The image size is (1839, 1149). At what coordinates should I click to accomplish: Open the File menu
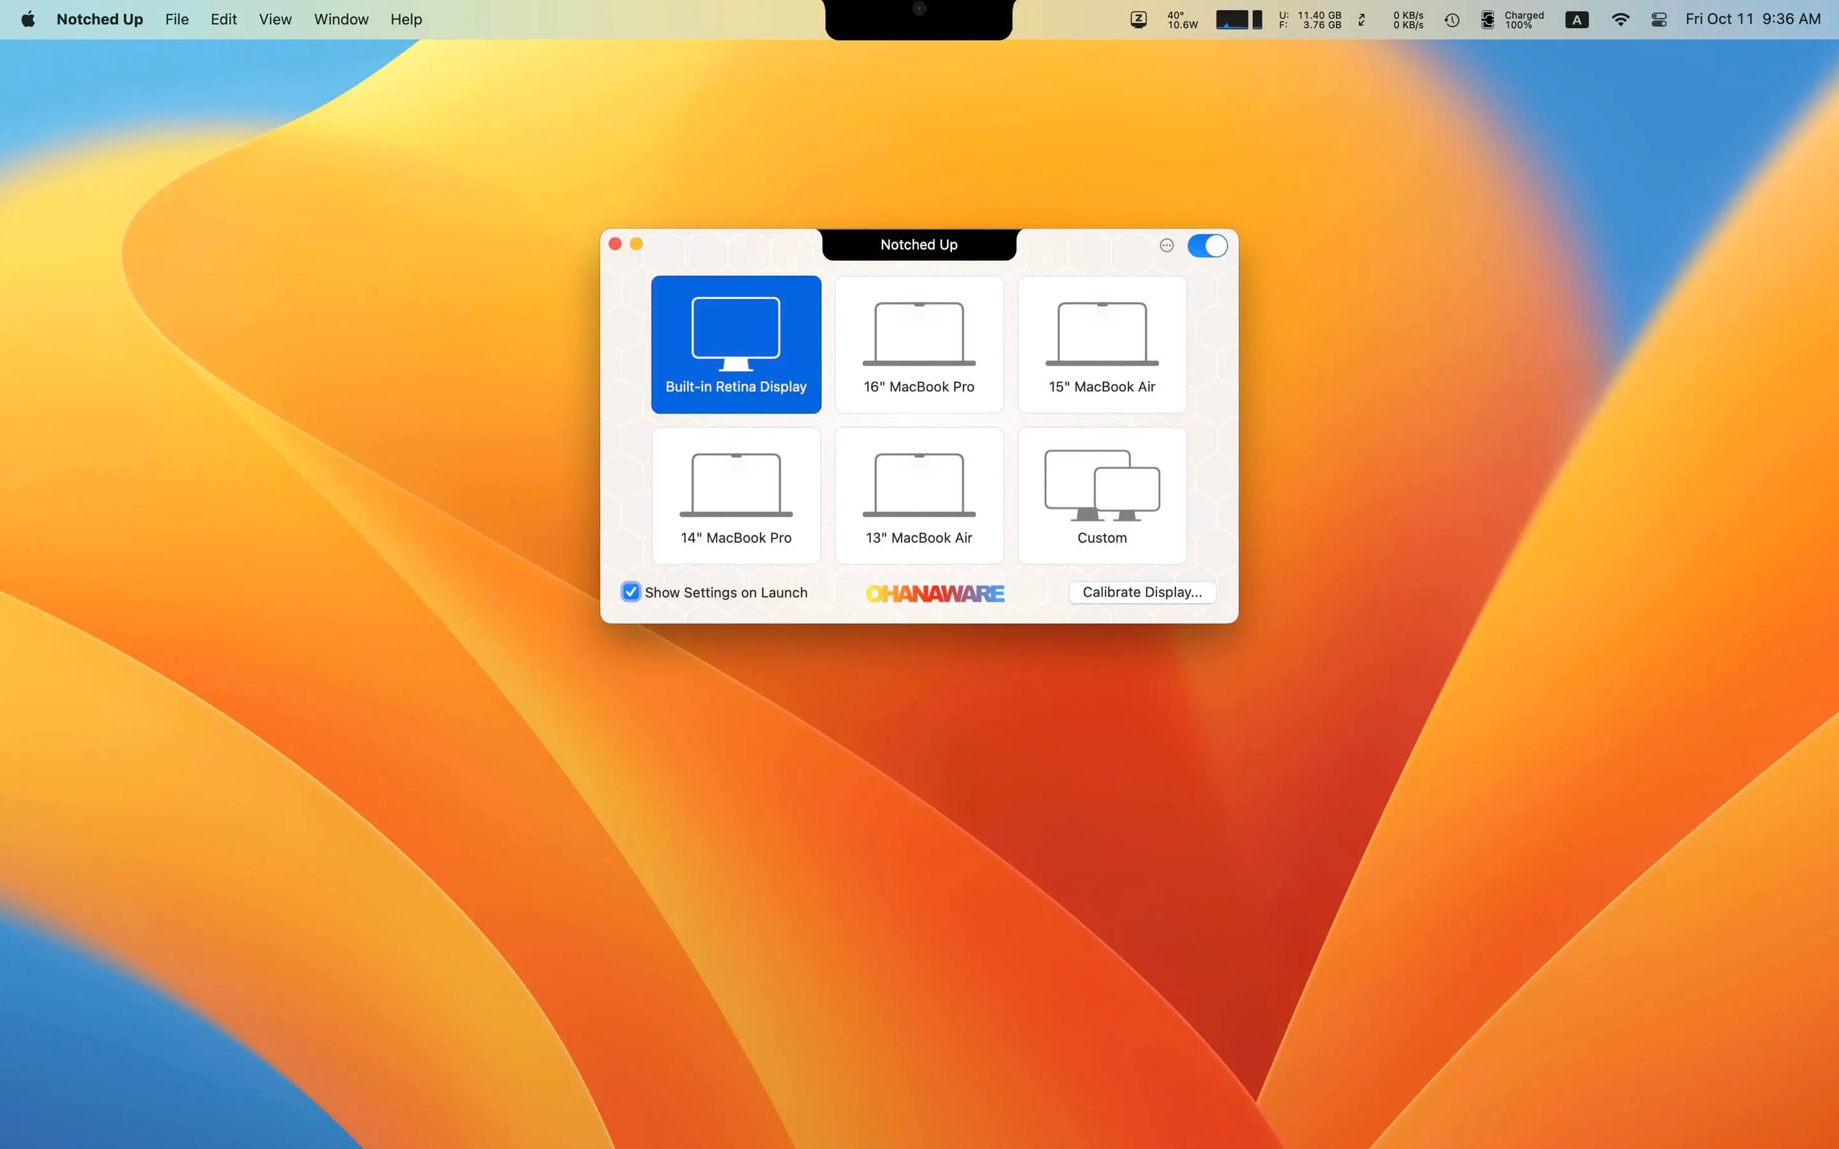click(176, 20)
